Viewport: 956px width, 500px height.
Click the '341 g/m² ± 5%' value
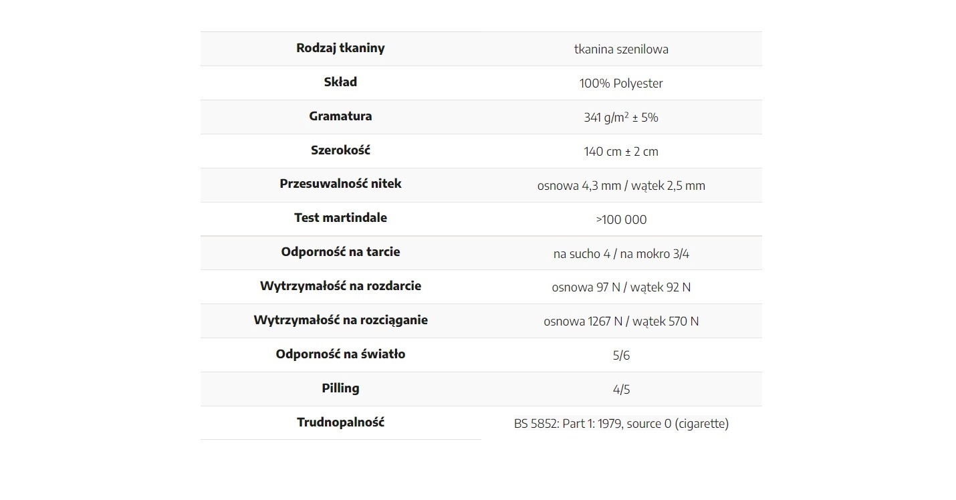coord(621,117)
